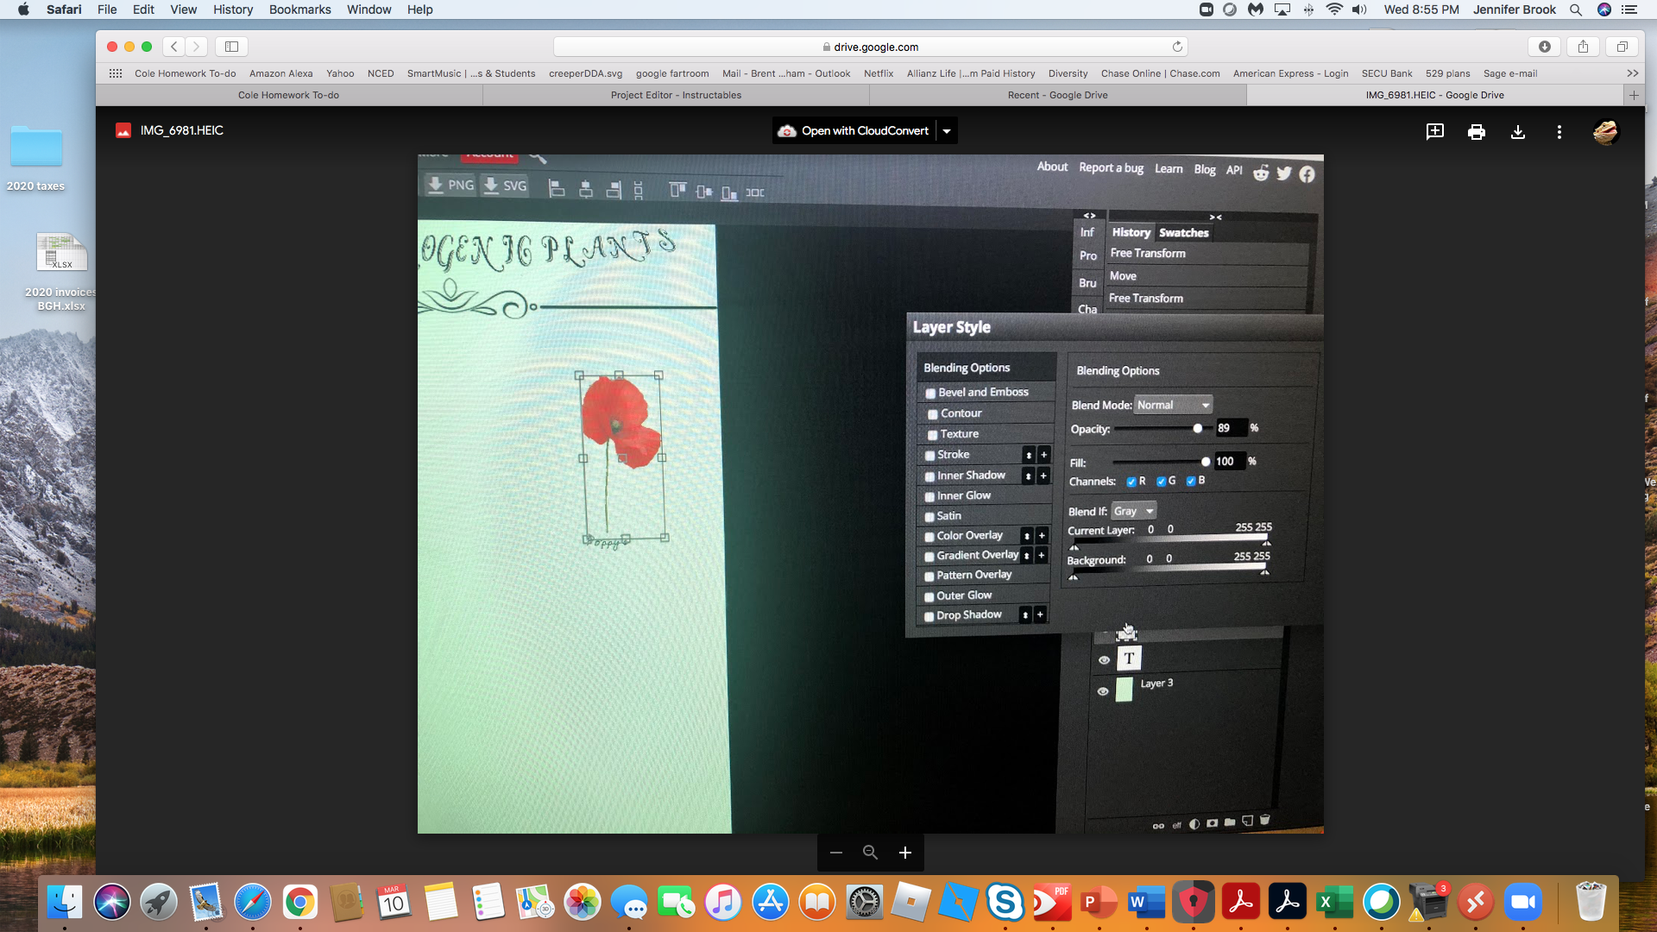Click the new folder icon in layers panel
The width and height of the screenshot is (1657, 932).
[1230, 822]
